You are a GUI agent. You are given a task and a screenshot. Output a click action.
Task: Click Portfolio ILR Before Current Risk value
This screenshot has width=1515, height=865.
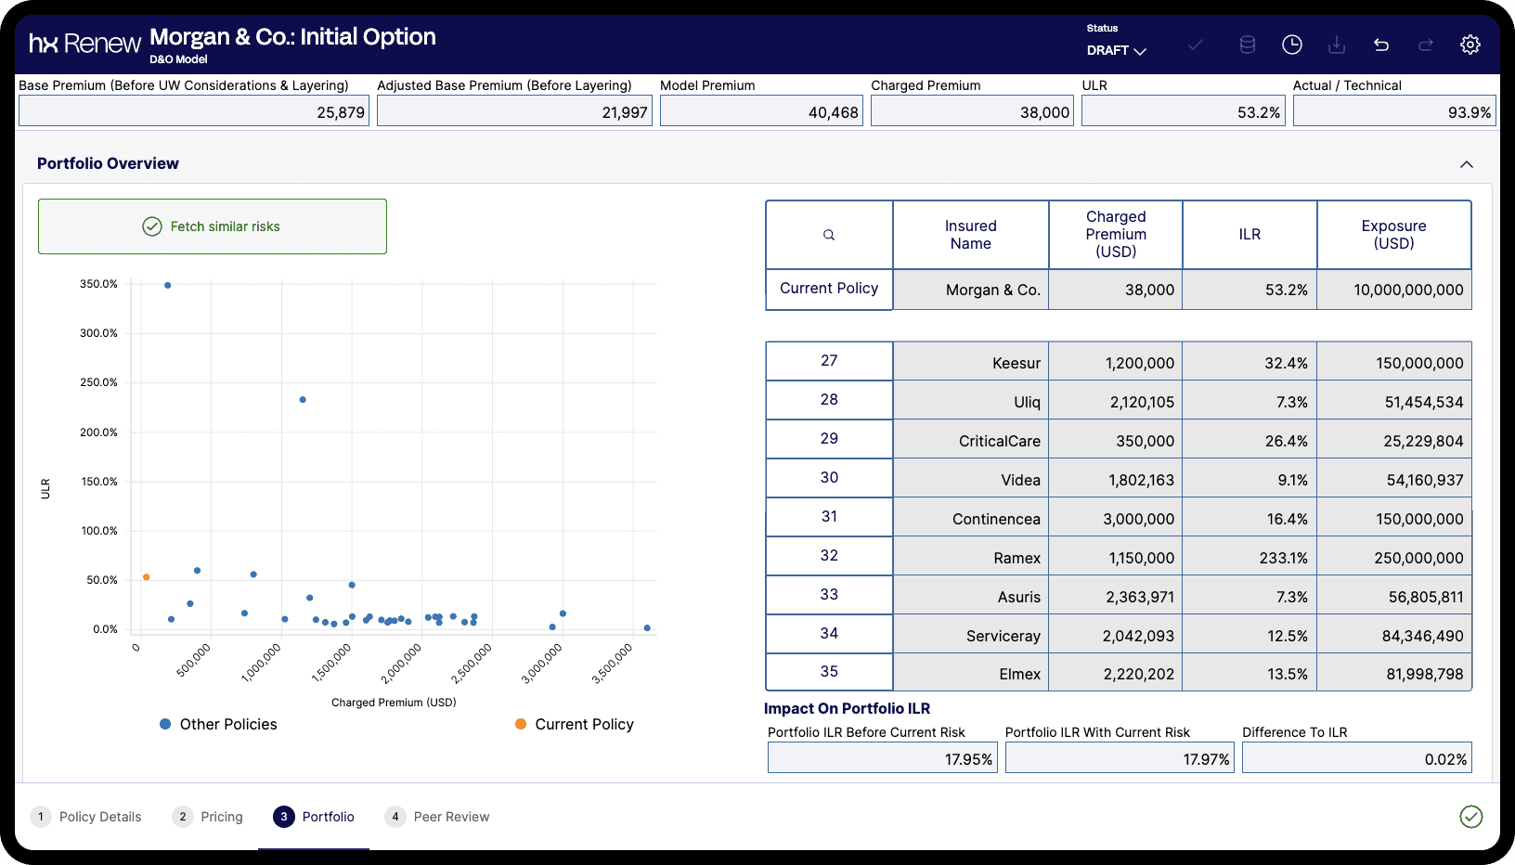tap(882, 758)
